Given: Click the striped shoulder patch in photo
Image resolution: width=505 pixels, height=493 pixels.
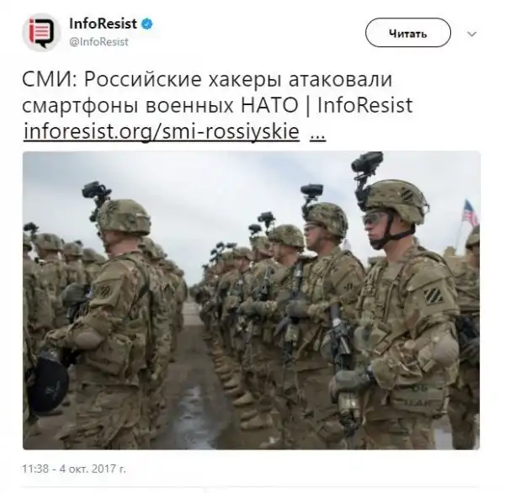Looking at the screenshot, I should point(433,296).
